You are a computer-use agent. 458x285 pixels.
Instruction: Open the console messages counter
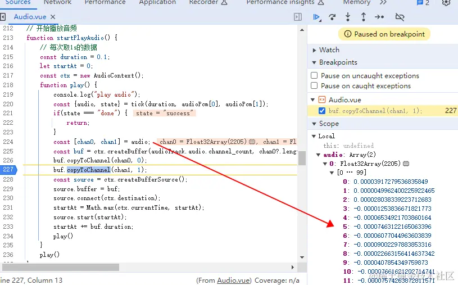pyautogui.click(x=423, y=3)
